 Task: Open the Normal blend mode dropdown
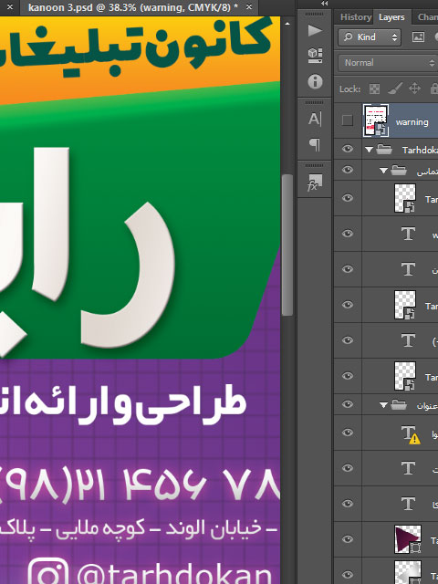point(388,63)
